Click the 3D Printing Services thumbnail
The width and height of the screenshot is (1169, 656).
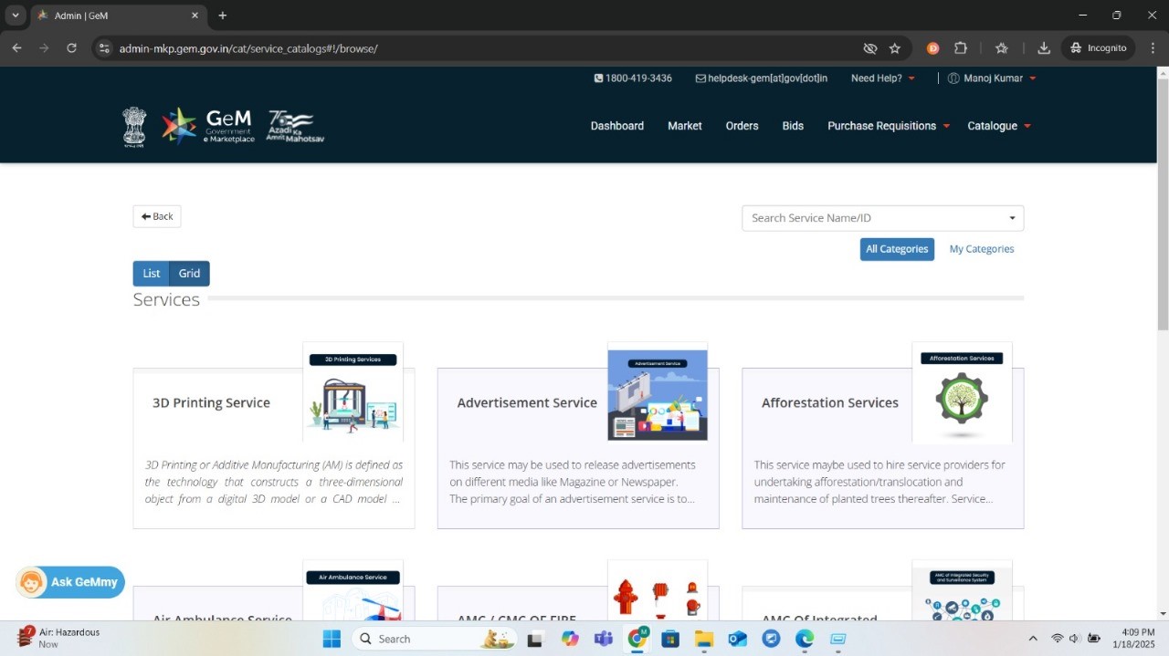pyautogui.click(x=353, y=392)
